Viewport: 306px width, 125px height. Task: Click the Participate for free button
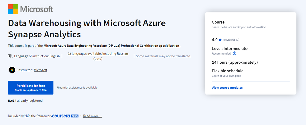click(x=31, y=88)
